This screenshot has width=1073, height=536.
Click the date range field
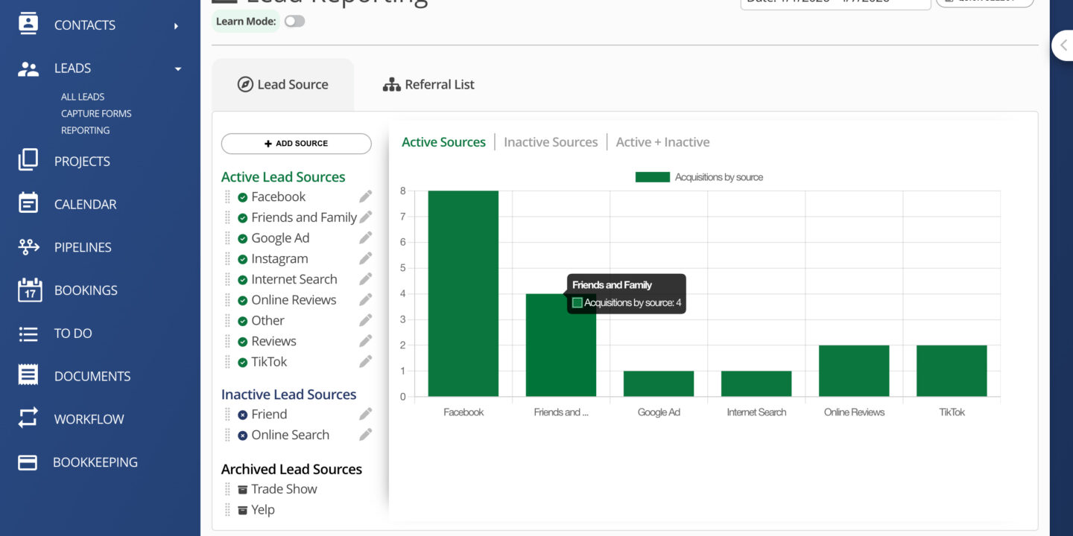[x=835, y=3]
